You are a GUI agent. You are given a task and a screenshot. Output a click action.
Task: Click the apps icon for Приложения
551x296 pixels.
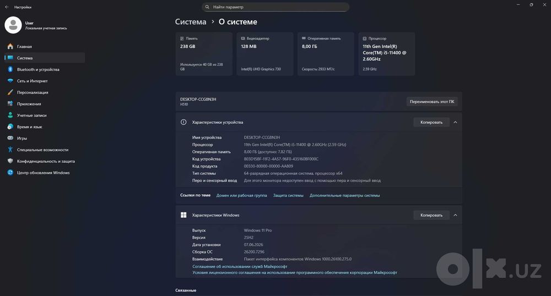(x=10, y=104)
